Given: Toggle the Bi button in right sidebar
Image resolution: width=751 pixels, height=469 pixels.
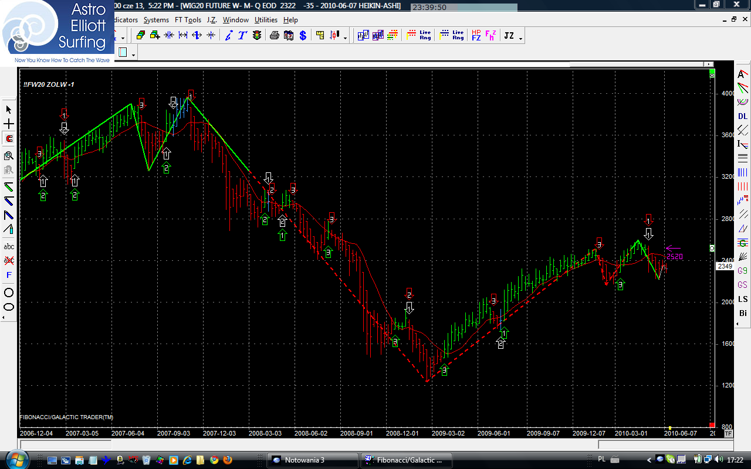Looking at the screenshot, I should 743,313.
